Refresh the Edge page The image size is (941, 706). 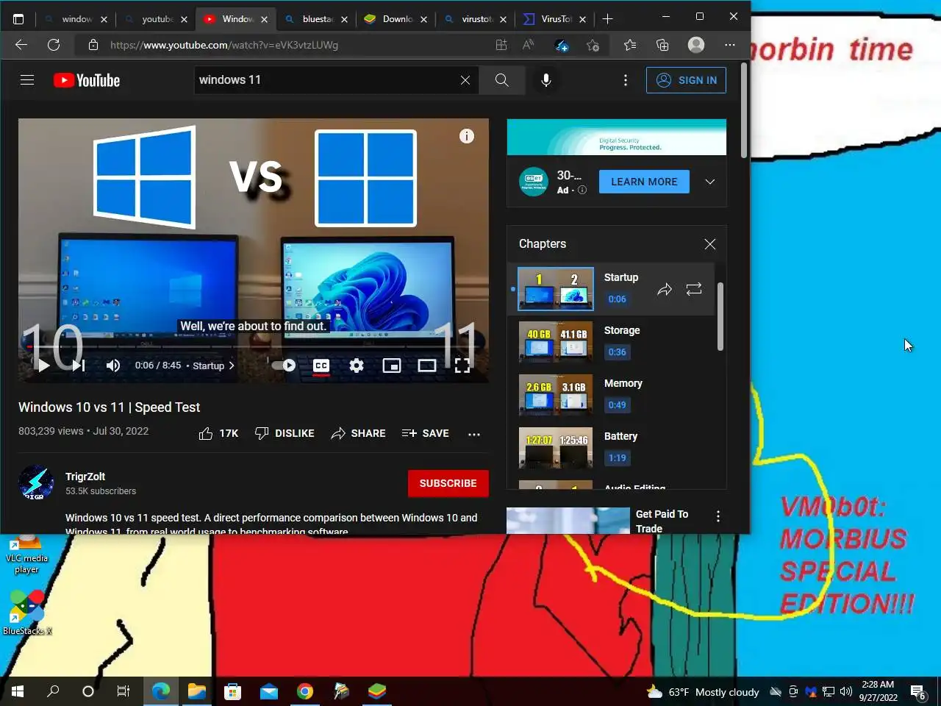click(x=54, y=45)
